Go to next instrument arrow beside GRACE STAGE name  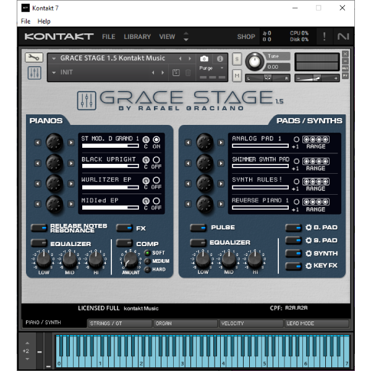click(190, 59)
